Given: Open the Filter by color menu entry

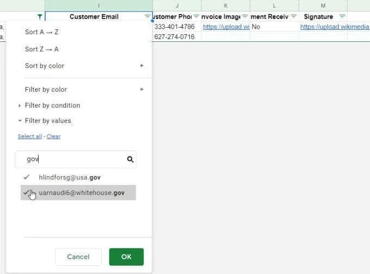Looking at the screenshot, I should [x=46, y=90].
